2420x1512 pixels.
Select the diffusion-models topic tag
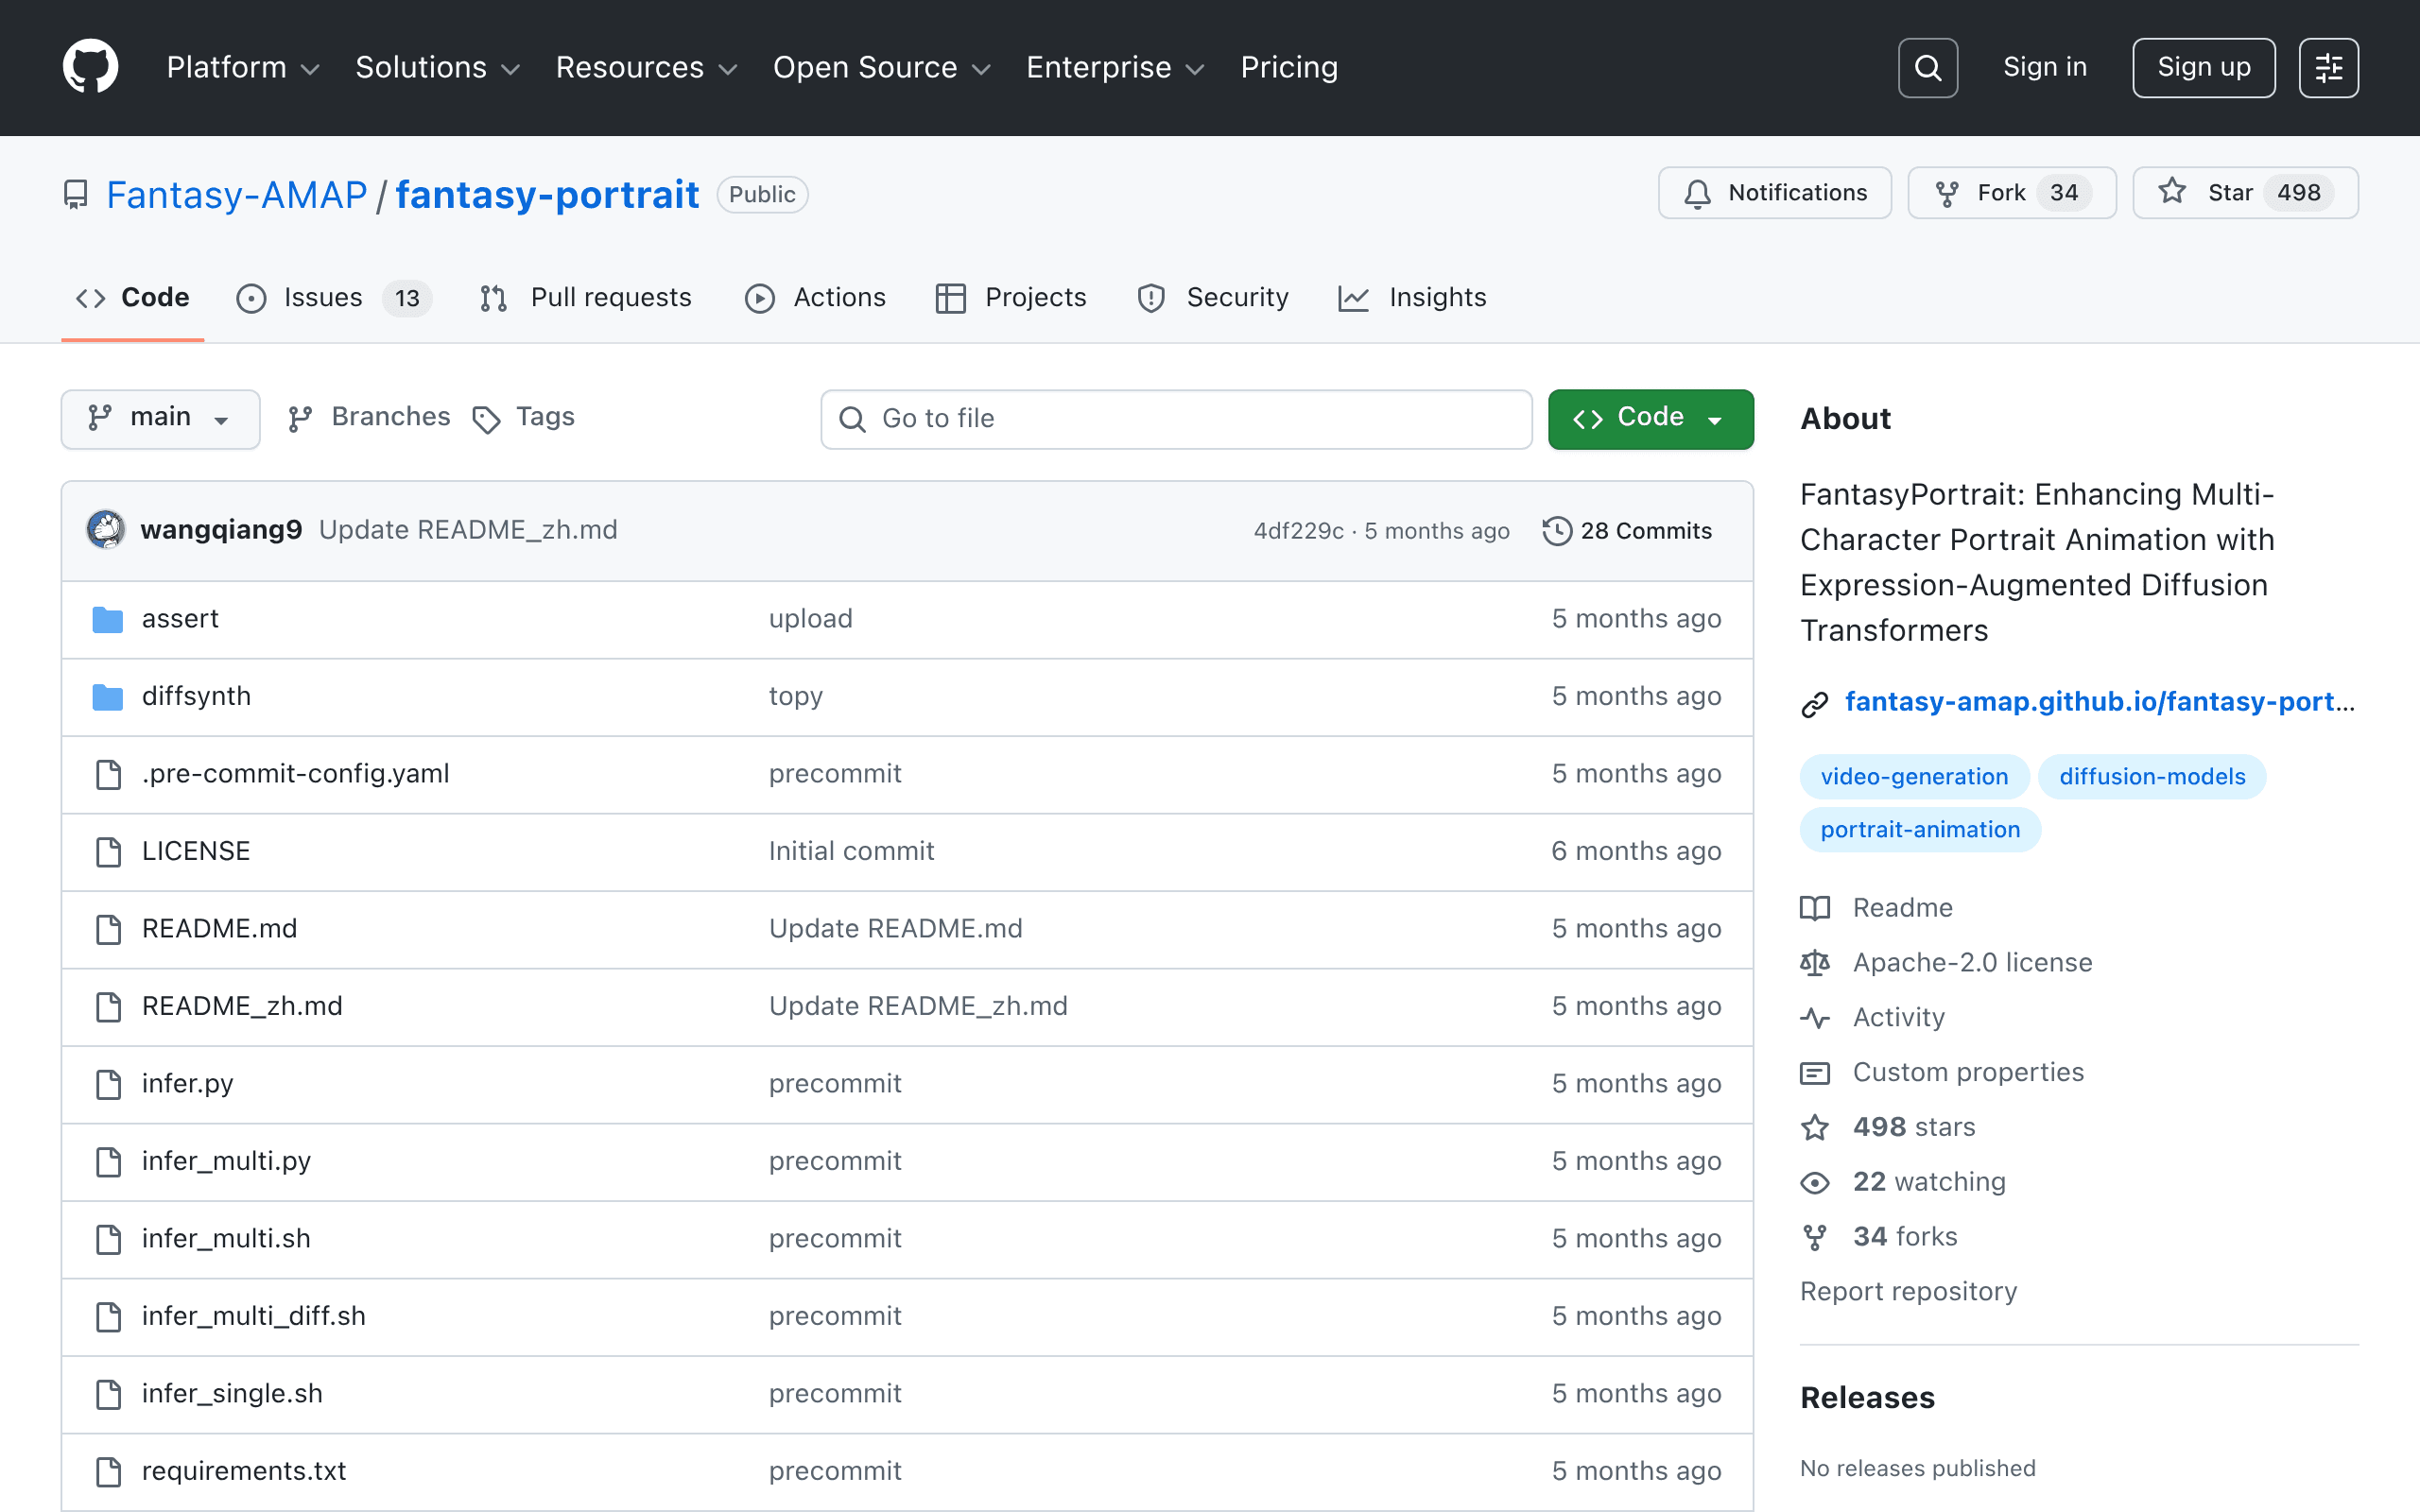pos(2152,777)
